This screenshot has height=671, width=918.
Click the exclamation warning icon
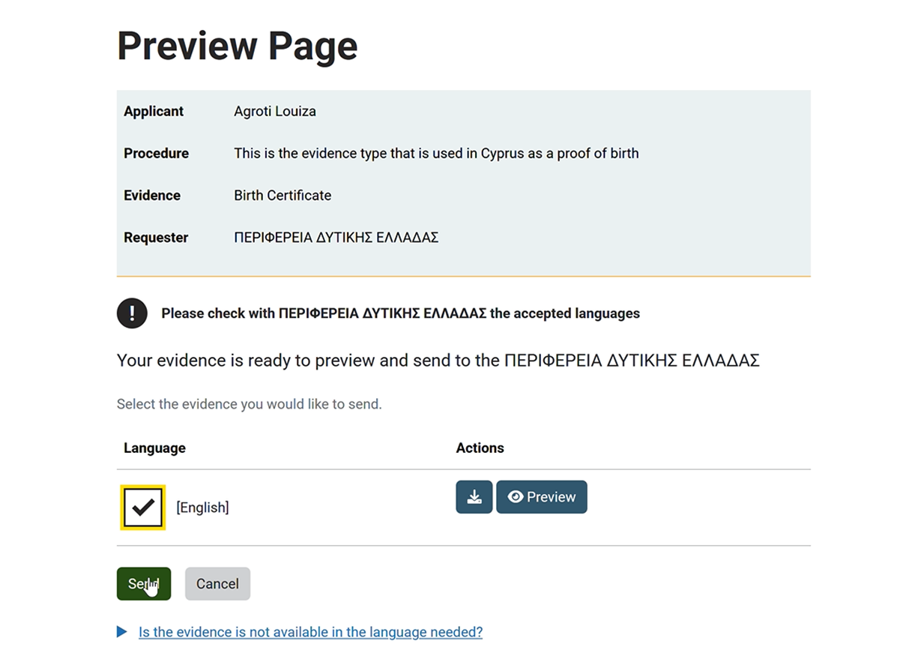pyautogui.click(x=132, y=313)
